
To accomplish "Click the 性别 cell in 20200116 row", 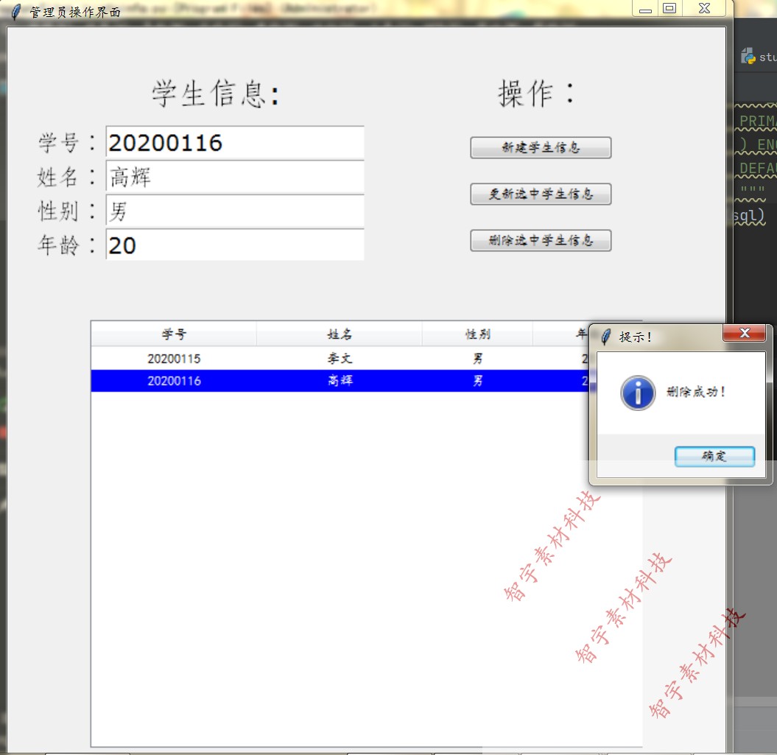I will (x=478, y=381).
